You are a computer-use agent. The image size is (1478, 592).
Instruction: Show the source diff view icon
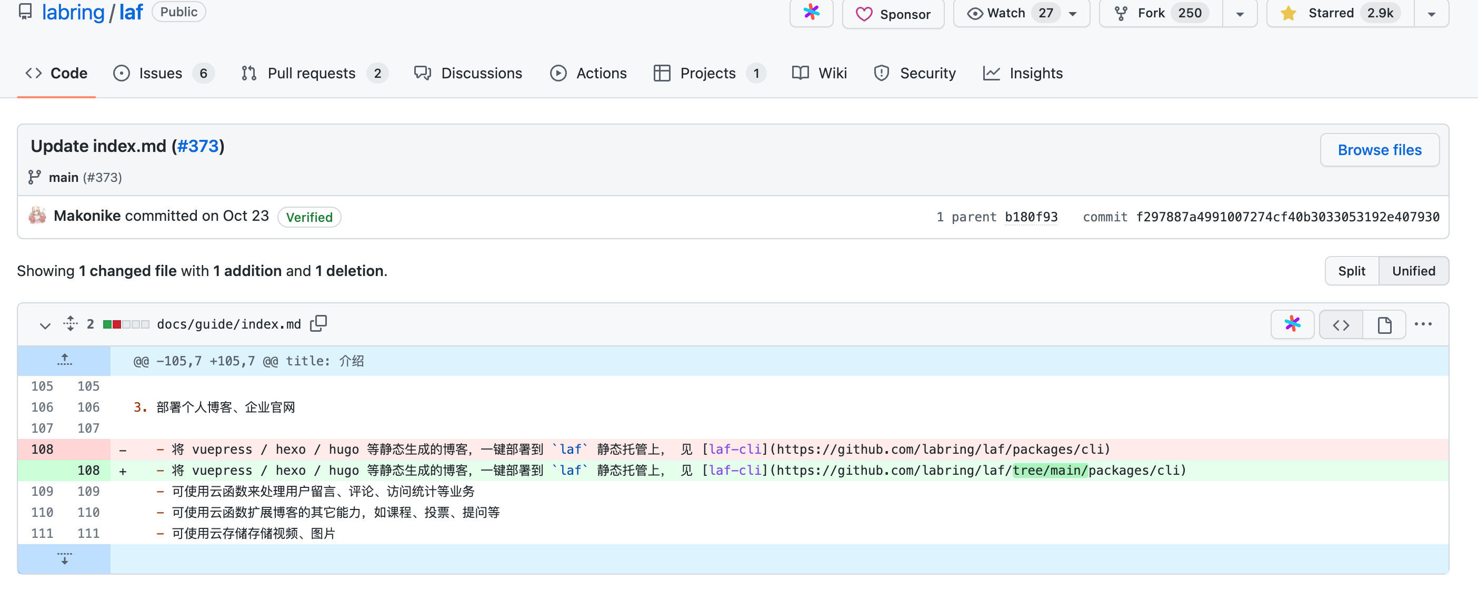coord(1341,325)
